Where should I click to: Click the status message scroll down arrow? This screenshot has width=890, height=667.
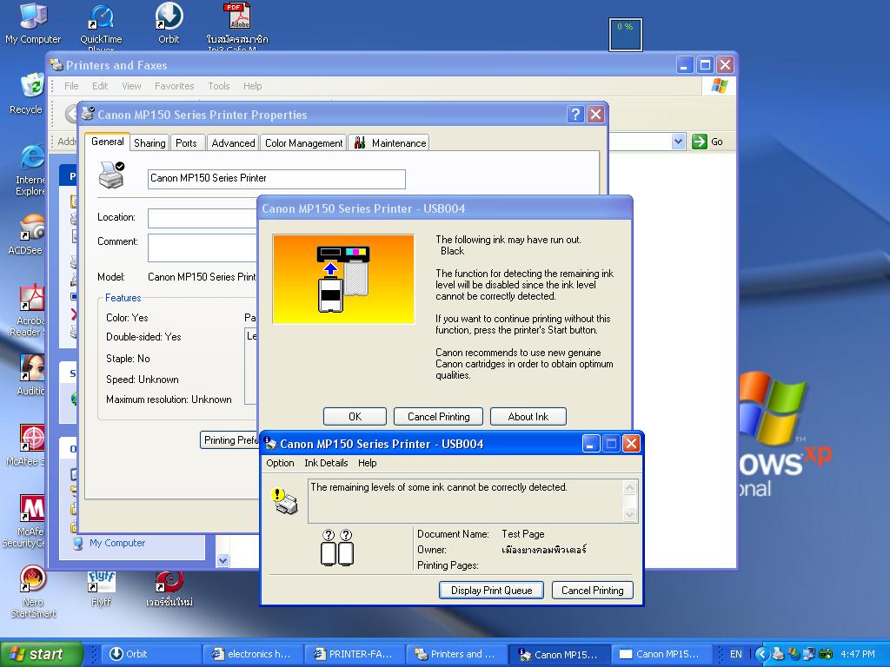pyautogui.click(x=629, y=515)
